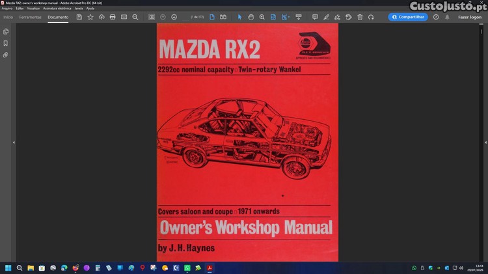Choose the selection arrow tool
Viewport: 488px width, 274px height.
(239, 17)
